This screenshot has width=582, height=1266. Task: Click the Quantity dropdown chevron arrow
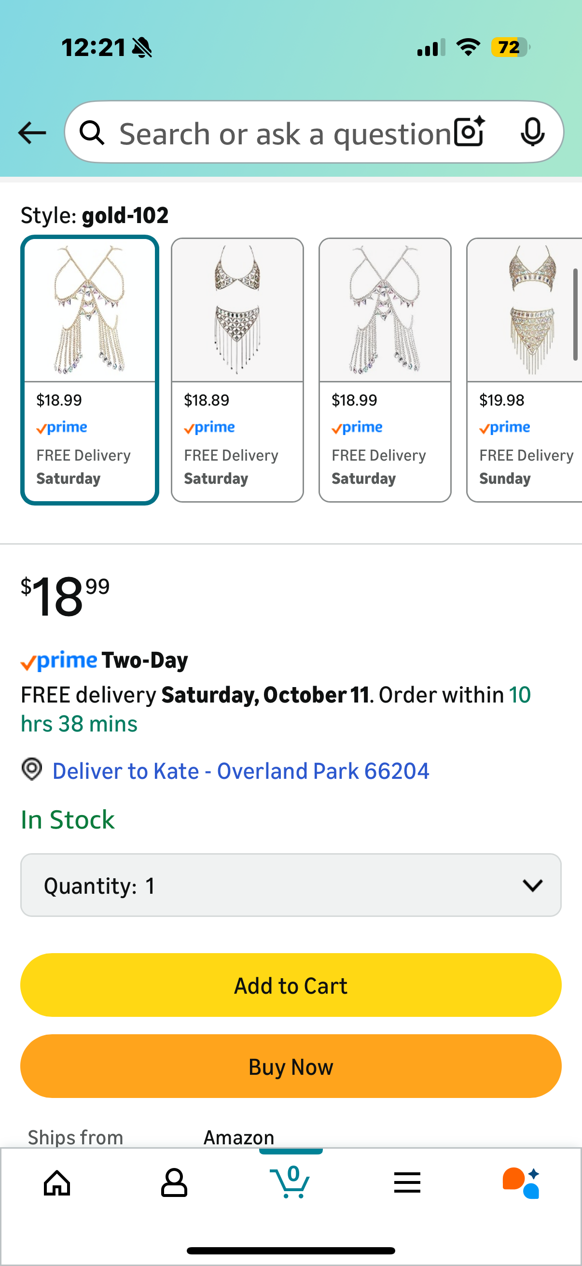click(532, 886)
